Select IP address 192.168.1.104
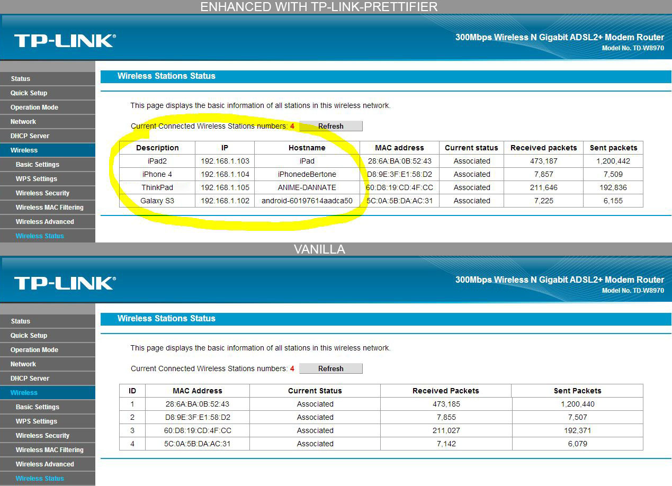The image size is (672, 486). pyautogui.click(x=225, y=174)
